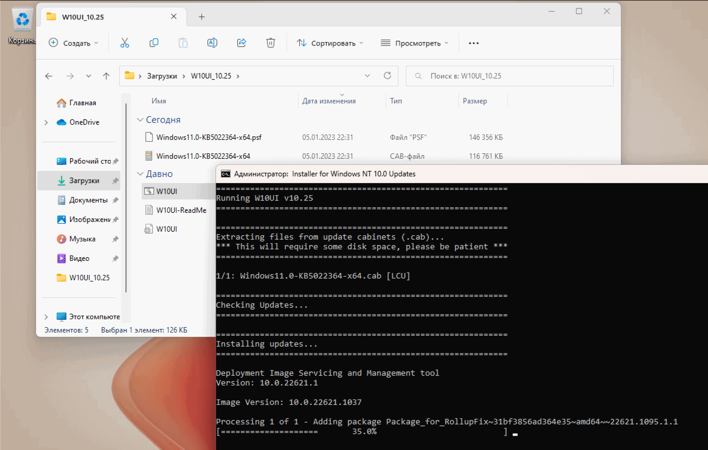Close the W10UI_10.25 tab
This screenshot has width=708, height=450.
(x=174, y=16)
